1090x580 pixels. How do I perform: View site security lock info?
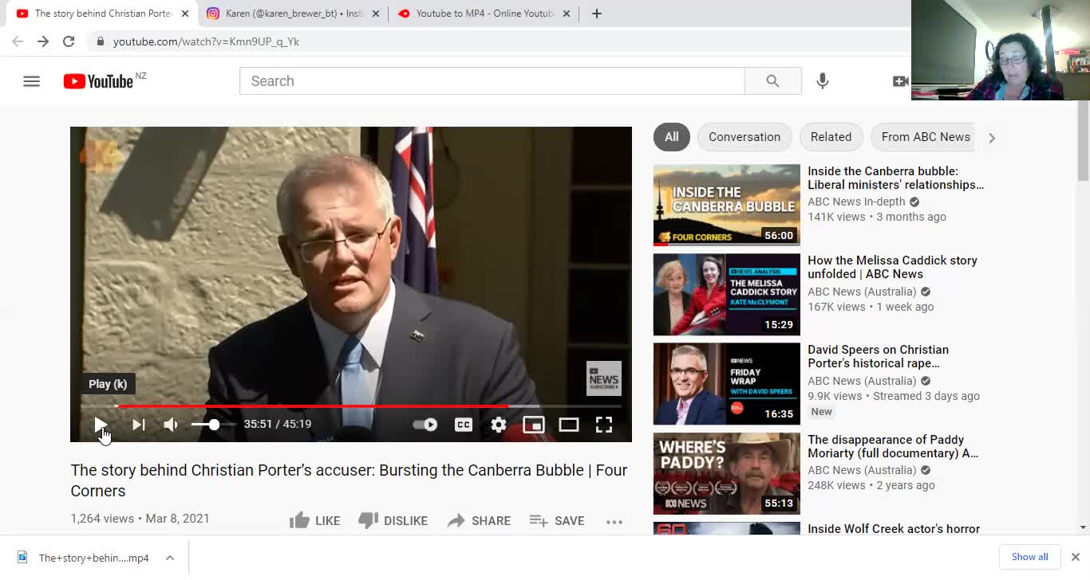point(100,41)
